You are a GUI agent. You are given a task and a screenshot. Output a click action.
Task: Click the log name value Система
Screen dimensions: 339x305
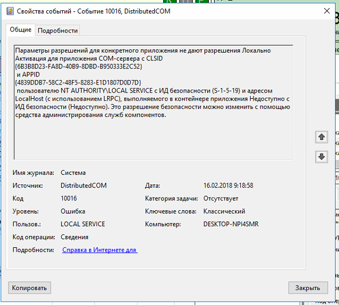pos(73,172)
